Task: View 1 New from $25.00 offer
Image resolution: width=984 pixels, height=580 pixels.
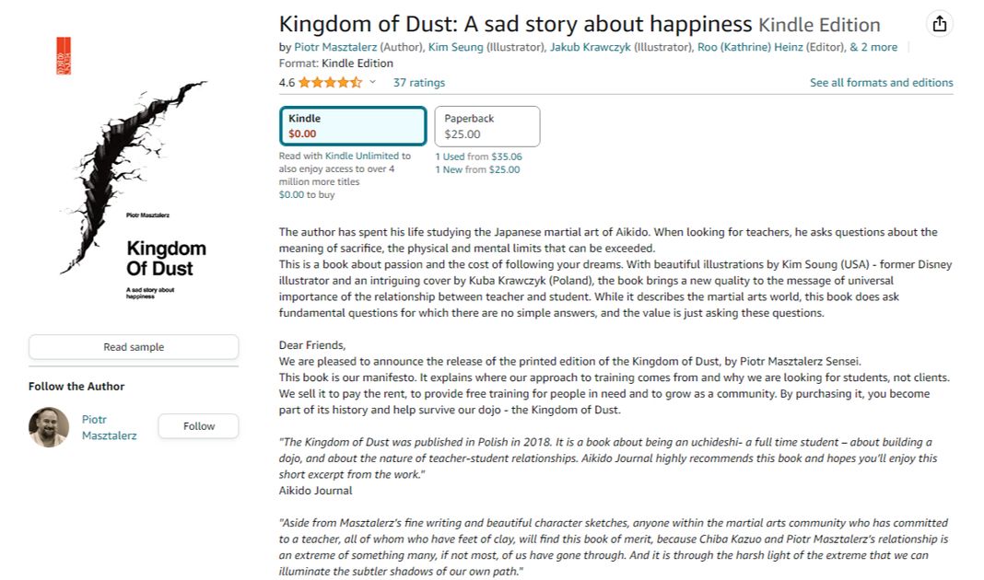Action: (477, 169)
